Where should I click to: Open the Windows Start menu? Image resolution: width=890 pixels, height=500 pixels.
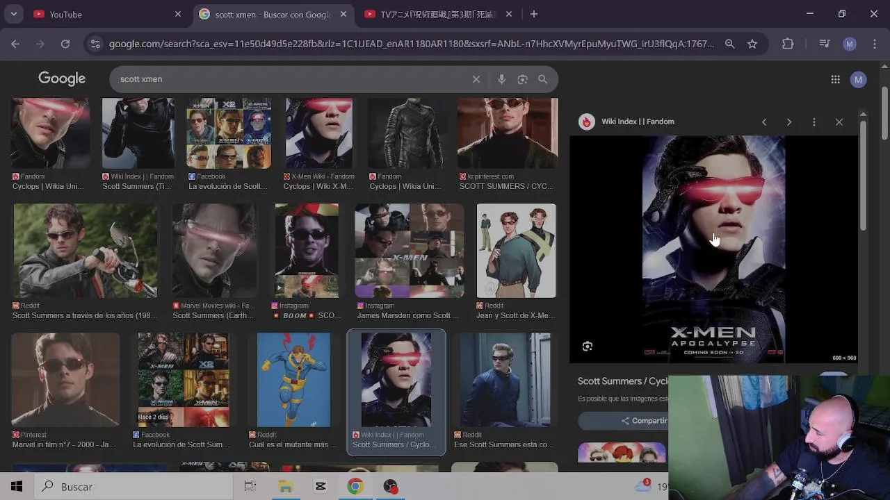point(17,486)
